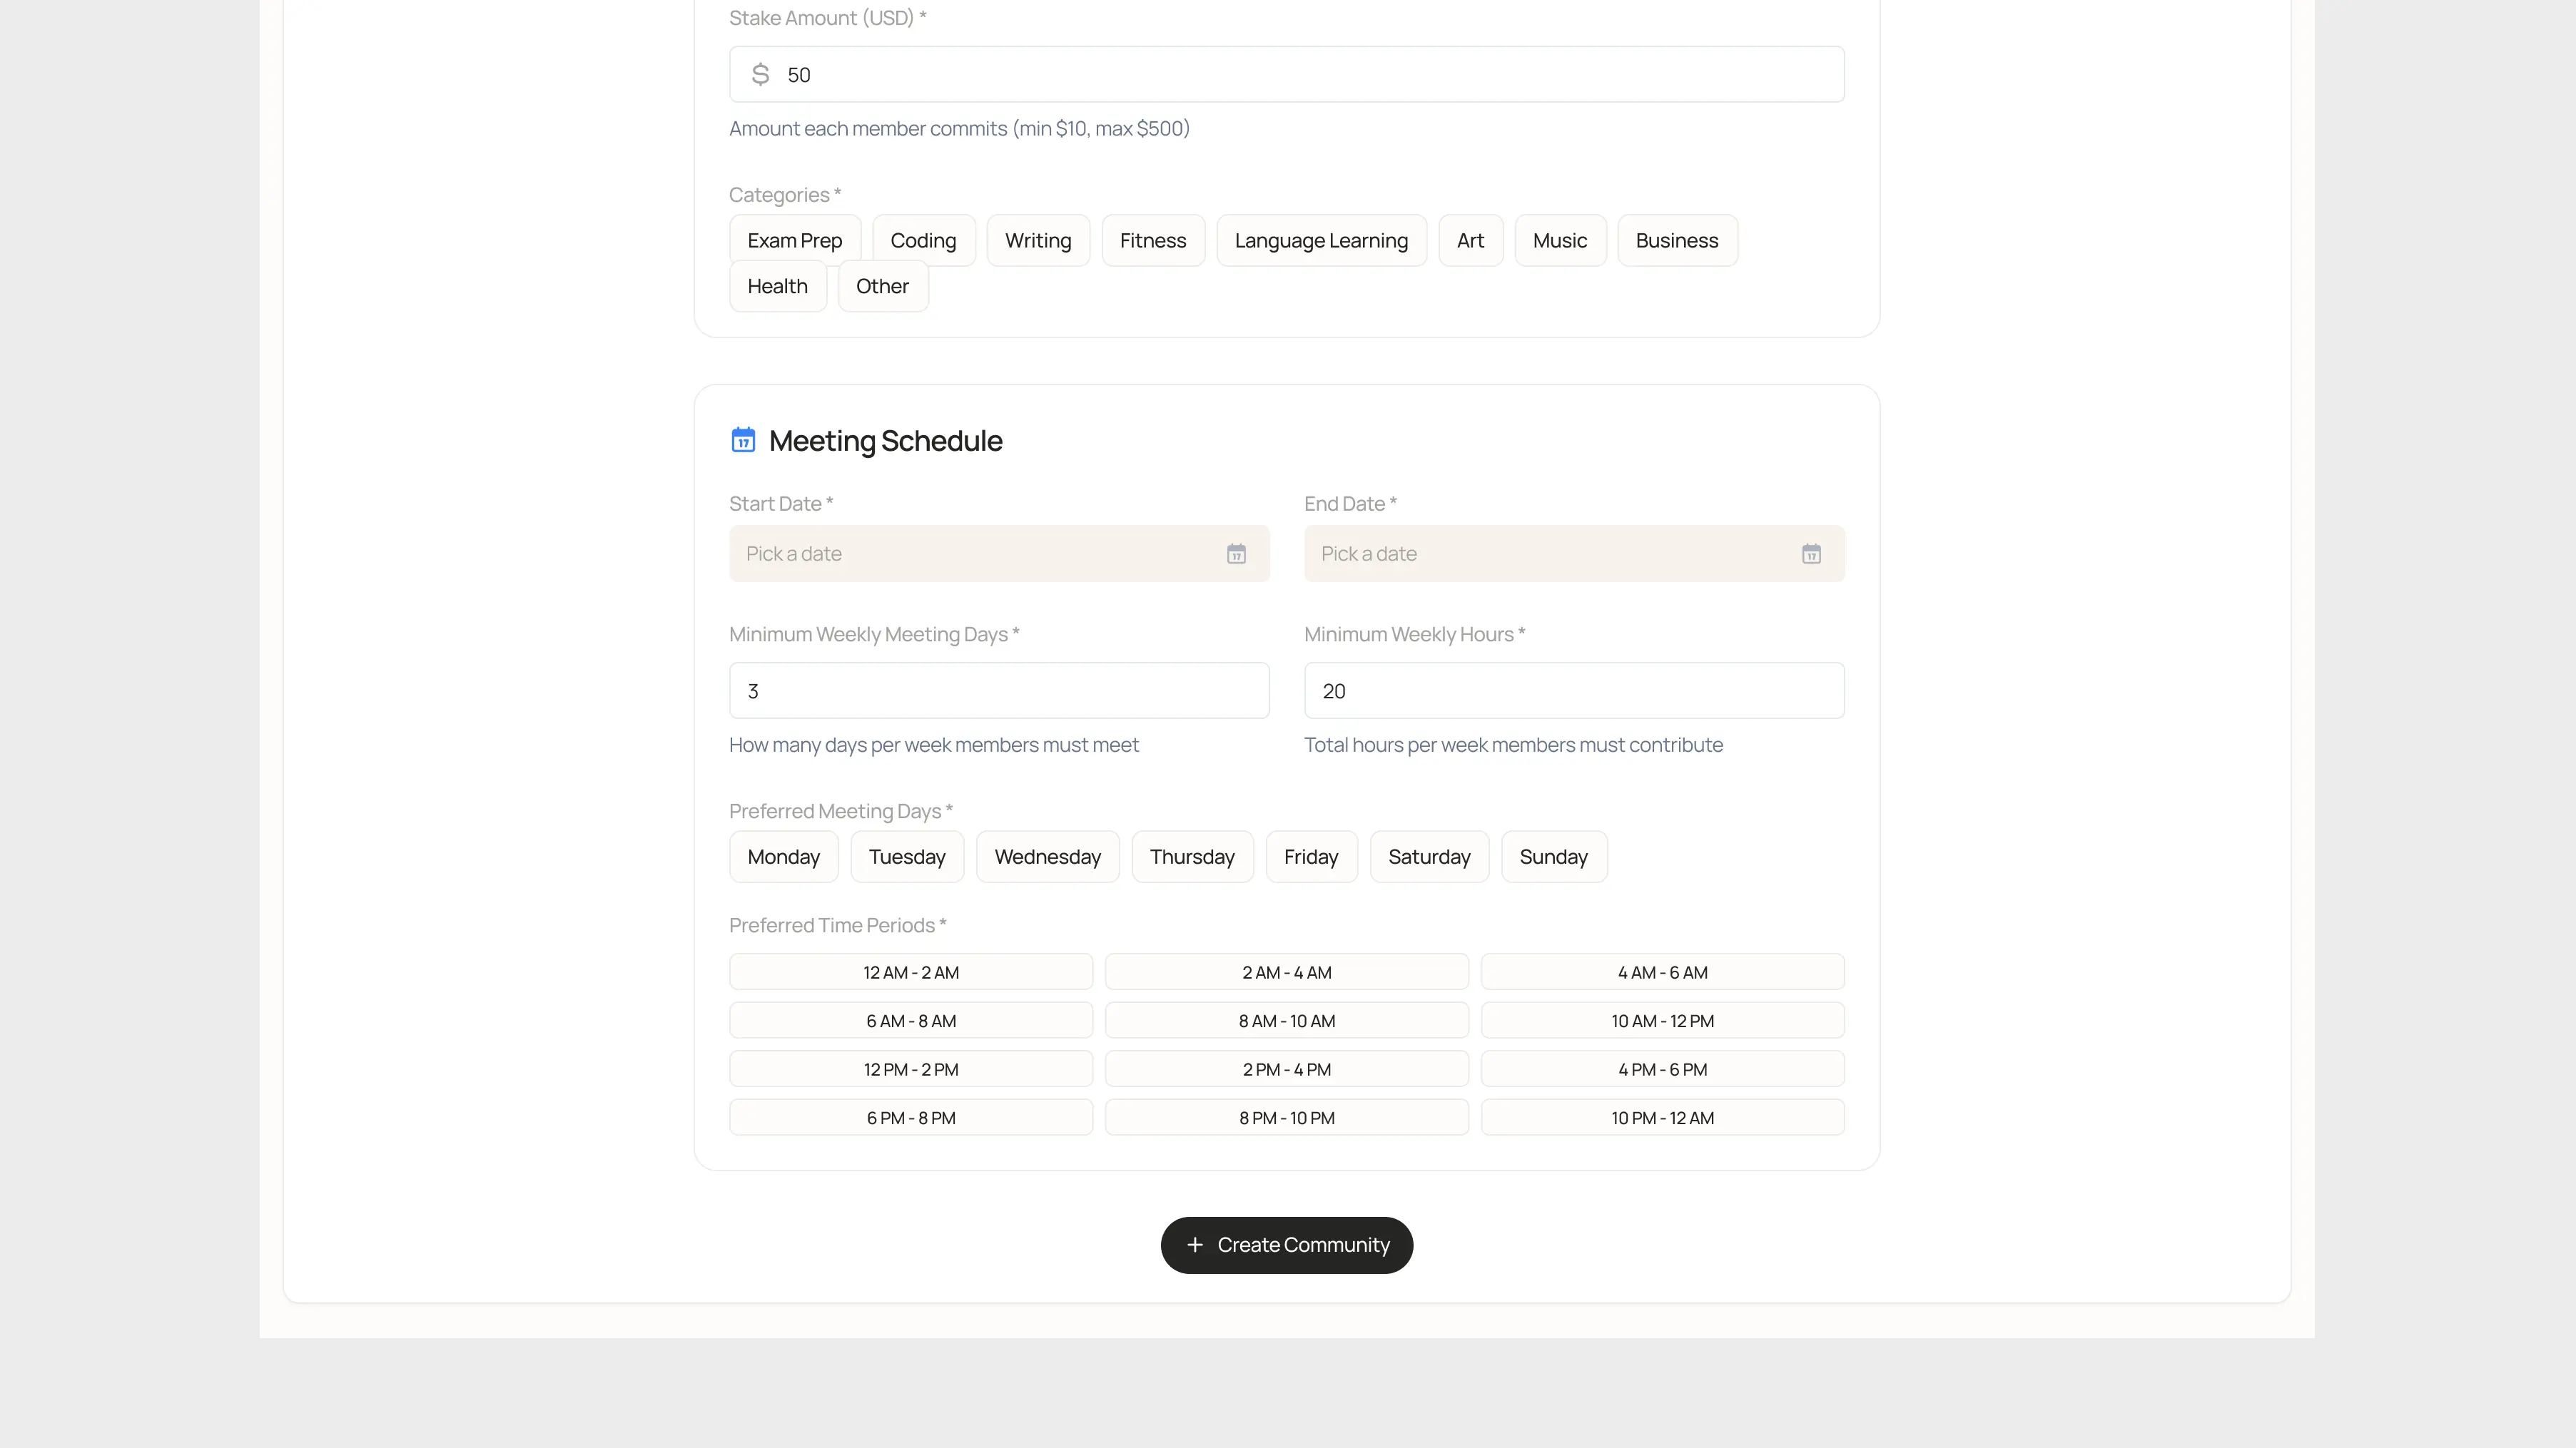Click the Start Date calendar icon

[1236, 554]
